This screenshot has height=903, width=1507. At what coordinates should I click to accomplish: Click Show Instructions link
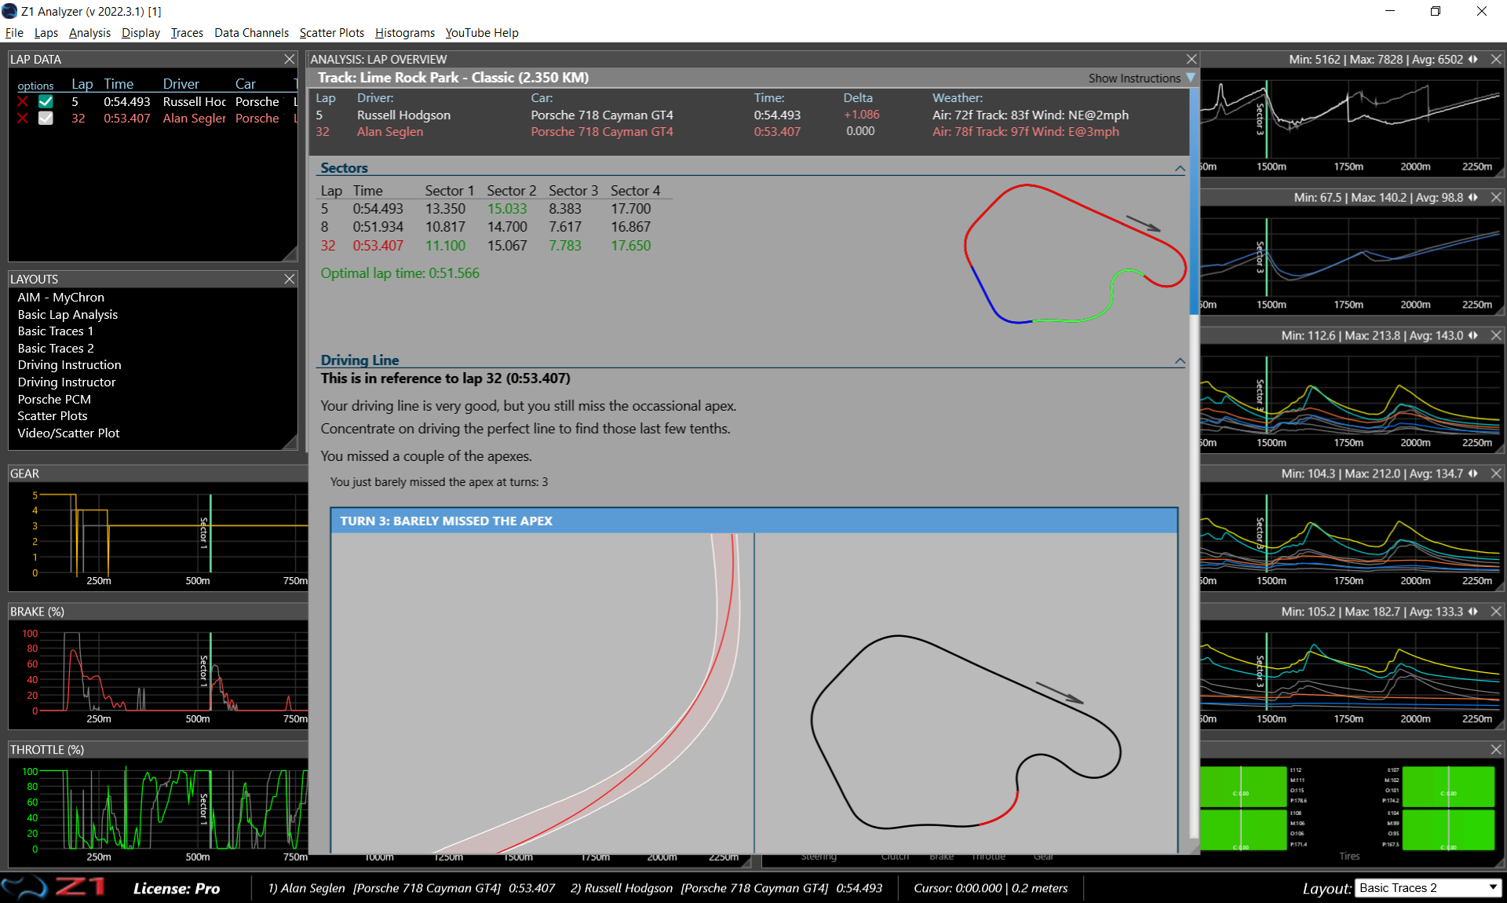point(1134,79)
